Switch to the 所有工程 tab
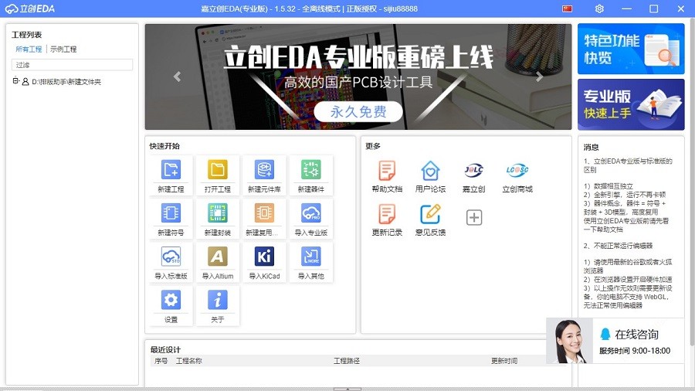 coord(29,49)
